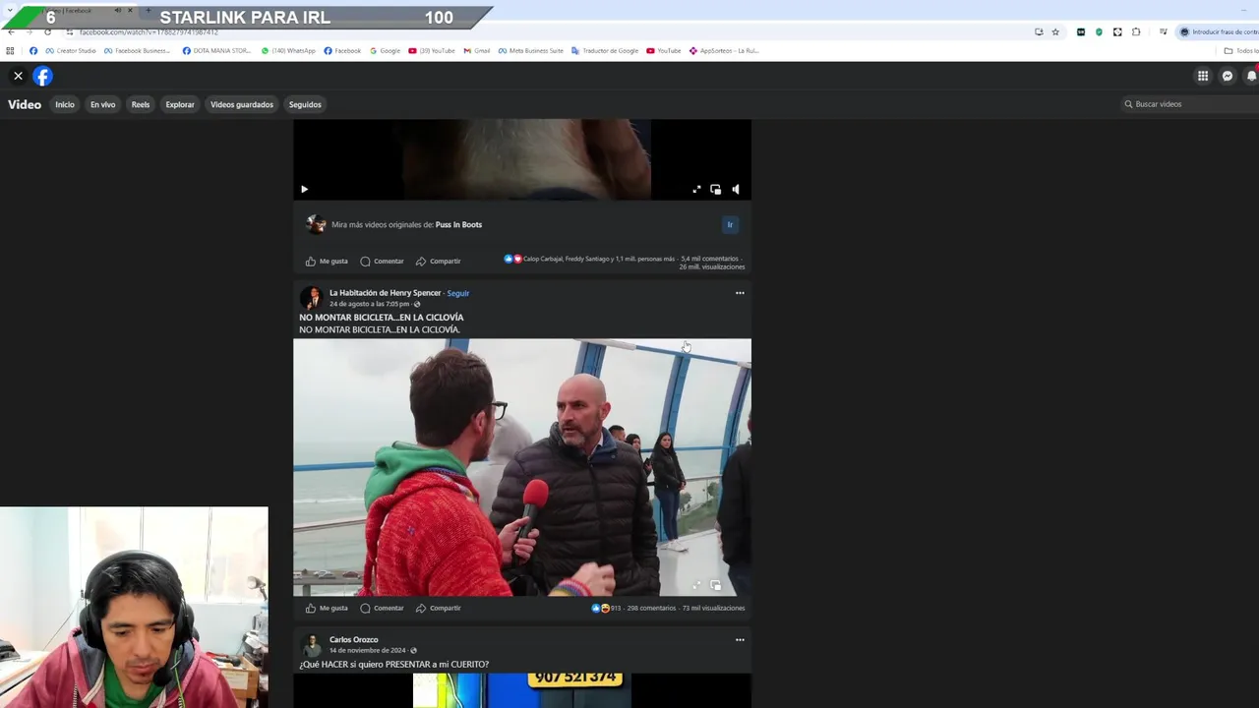Go back in browser history
The height and width of the screenshot is (708, 1259).
click(11, 32)
